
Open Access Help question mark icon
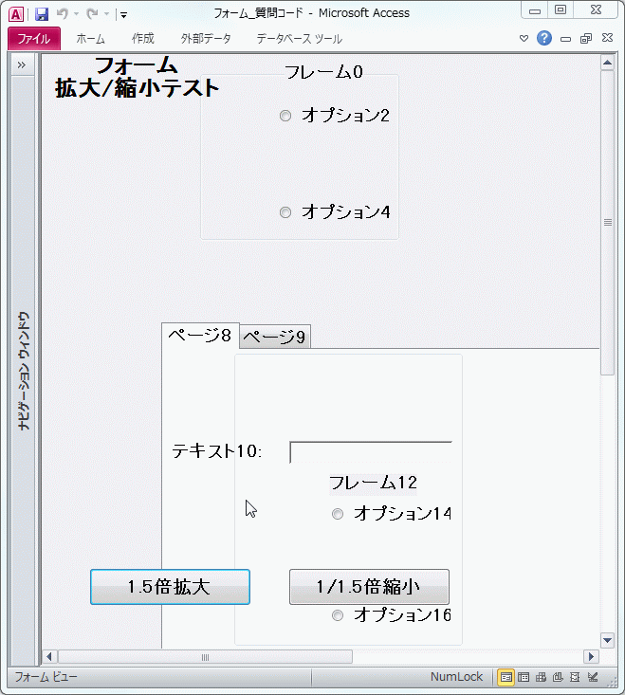(544, 38)
